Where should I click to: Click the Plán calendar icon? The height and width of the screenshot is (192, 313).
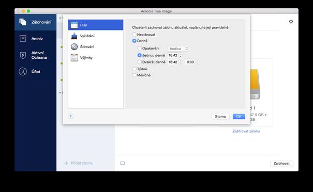point(74,25)
